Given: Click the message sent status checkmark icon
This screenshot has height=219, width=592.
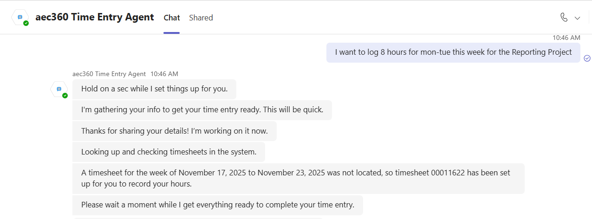Looking at the screenshot, I should click(x=587, y=58).
